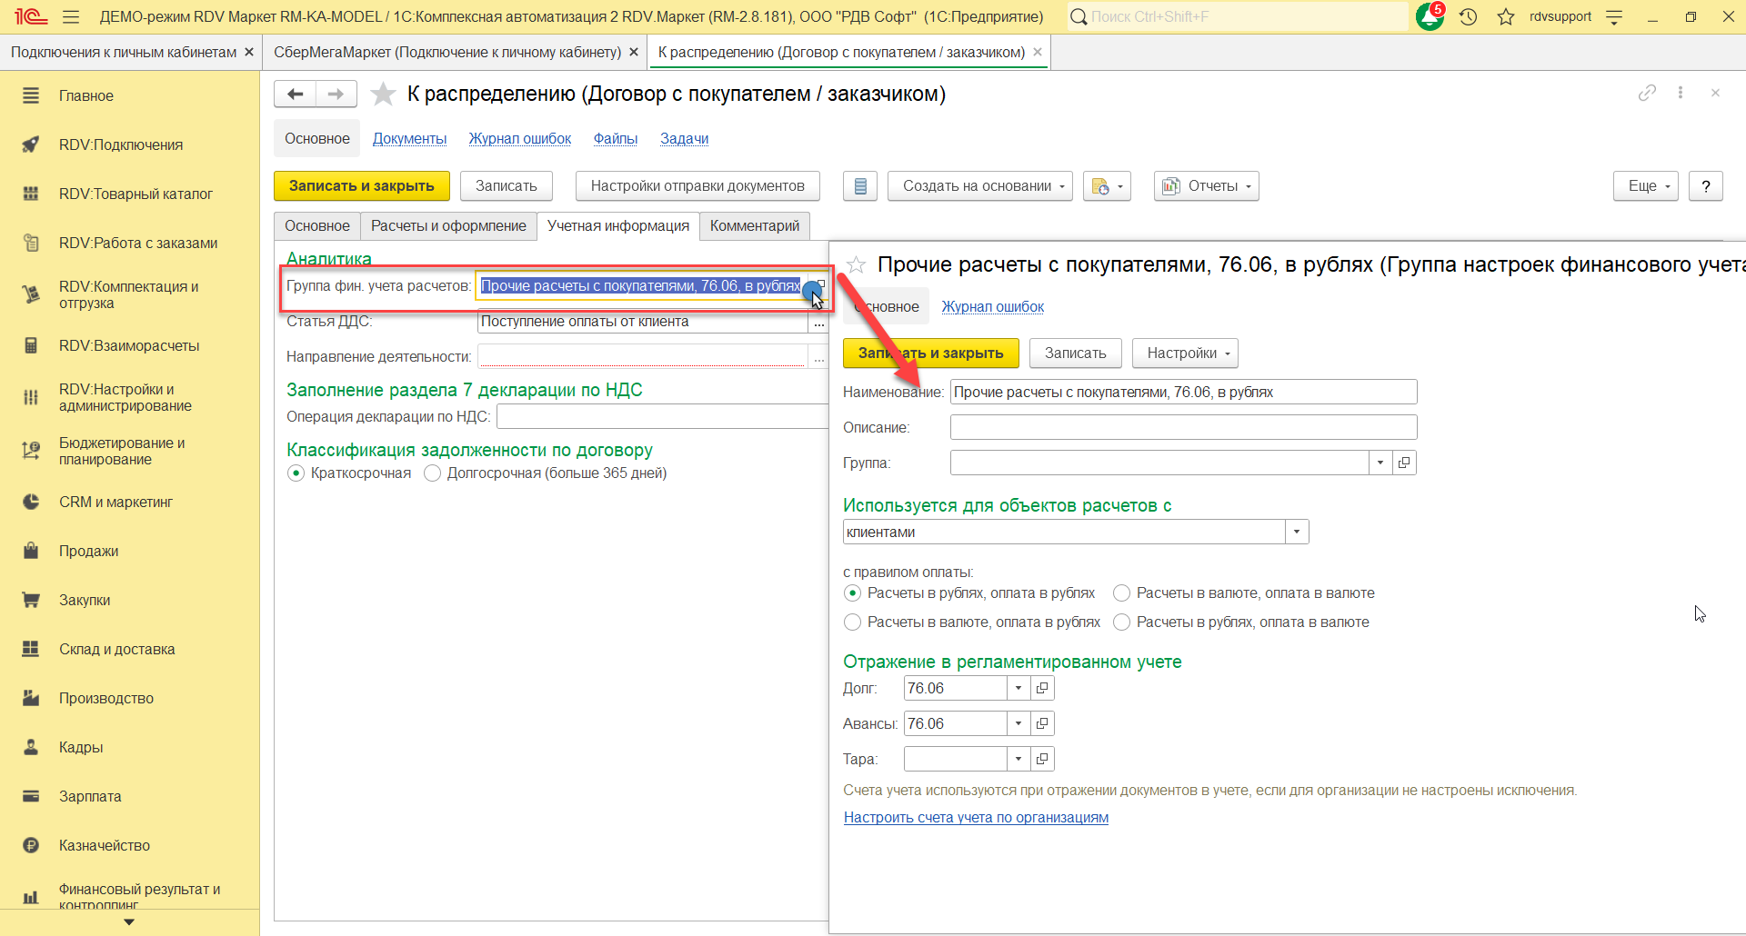
Task: Open the Долг account 76.06 in new form
Action: click(1042, 689)
